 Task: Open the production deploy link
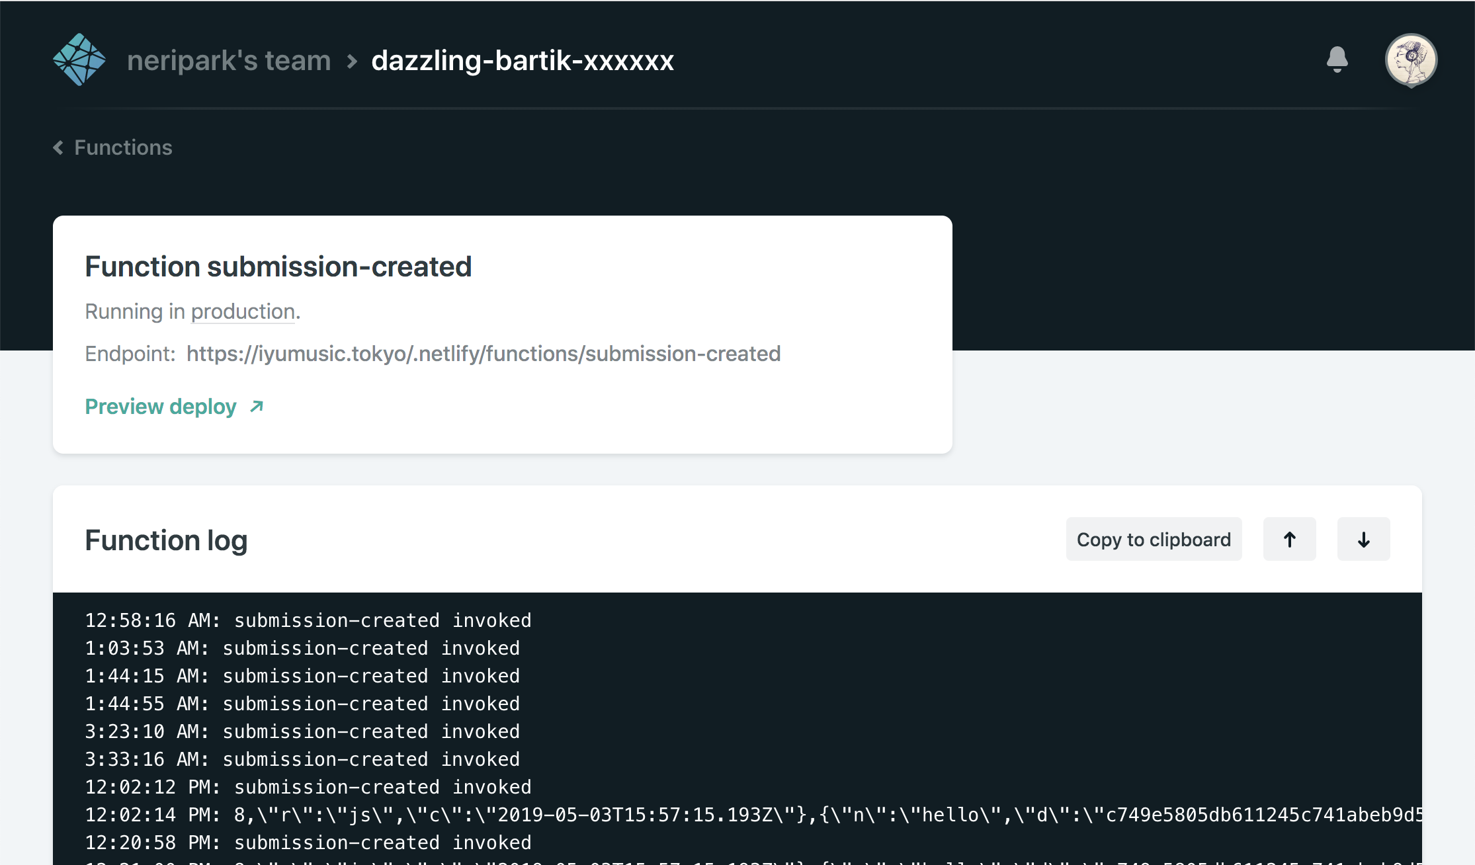(x=243, y=311)
